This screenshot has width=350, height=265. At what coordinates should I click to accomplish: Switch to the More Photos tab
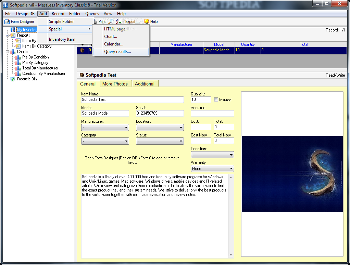point(115,84)
